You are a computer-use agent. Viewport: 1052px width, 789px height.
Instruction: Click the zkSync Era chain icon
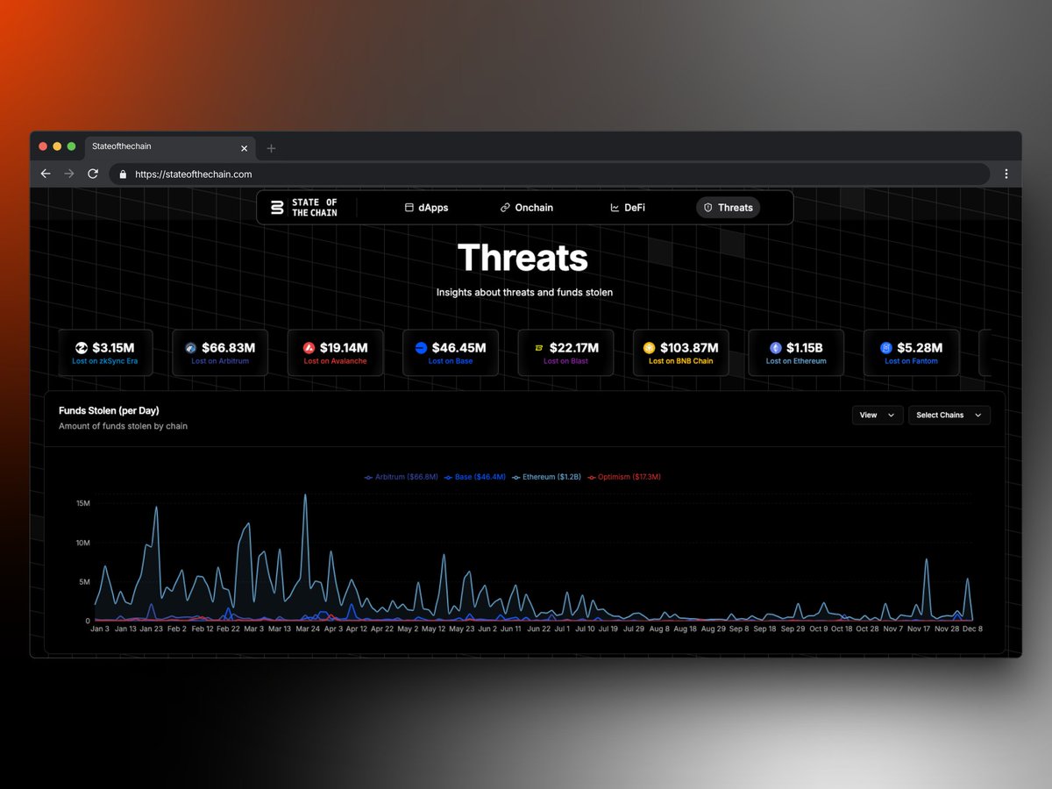[x=82, y=348]
